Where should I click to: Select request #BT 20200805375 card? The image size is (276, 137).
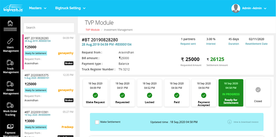pos(49,88)
